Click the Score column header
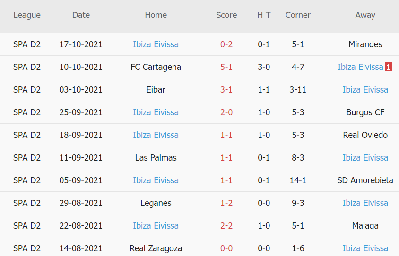The width and height of the screenshot is (399, 256). pyautogui.click(x=226, y=15)
